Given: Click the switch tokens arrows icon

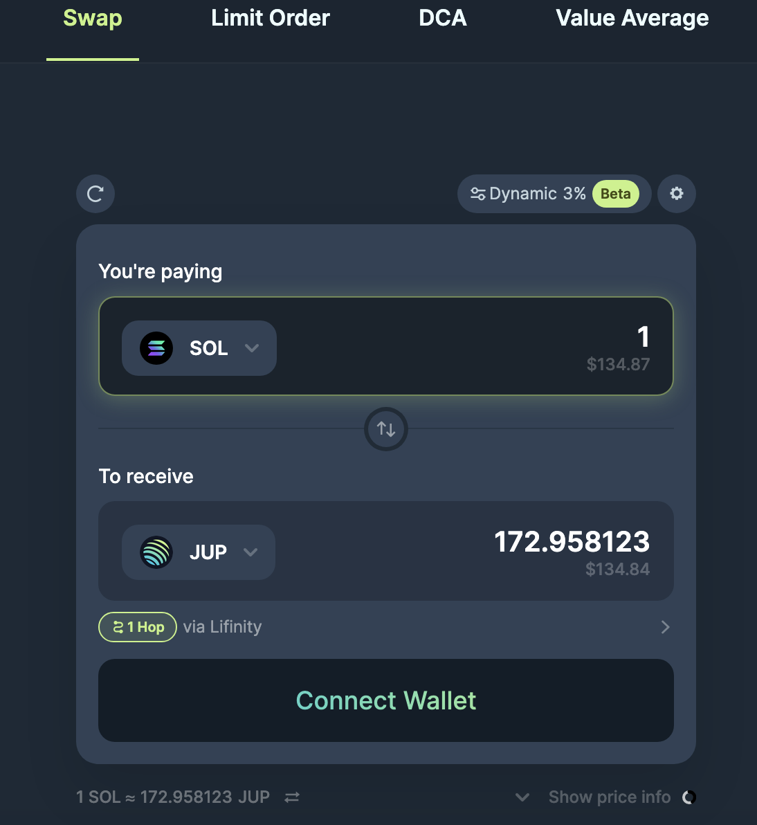Looking at the screenshot, I should (x=386, y=429).
